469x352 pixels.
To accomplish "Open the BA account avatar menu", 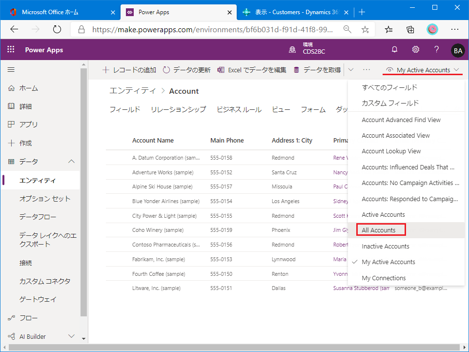I will coord(458,50).
